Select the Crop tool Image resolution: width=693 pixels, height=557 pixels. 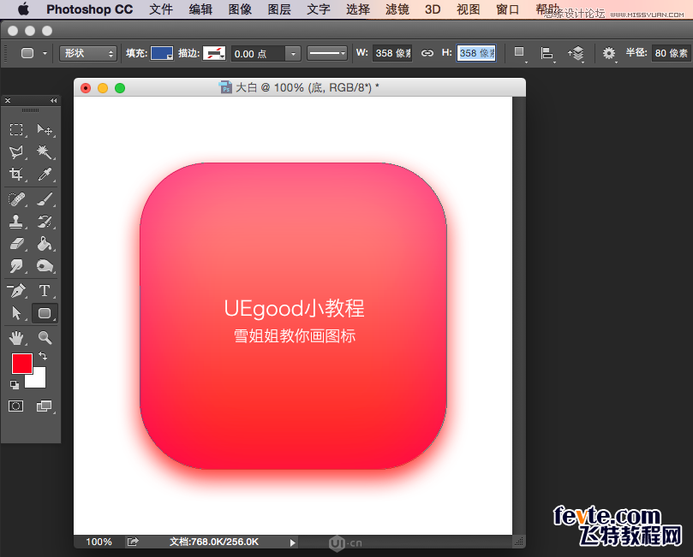[16, 175]
